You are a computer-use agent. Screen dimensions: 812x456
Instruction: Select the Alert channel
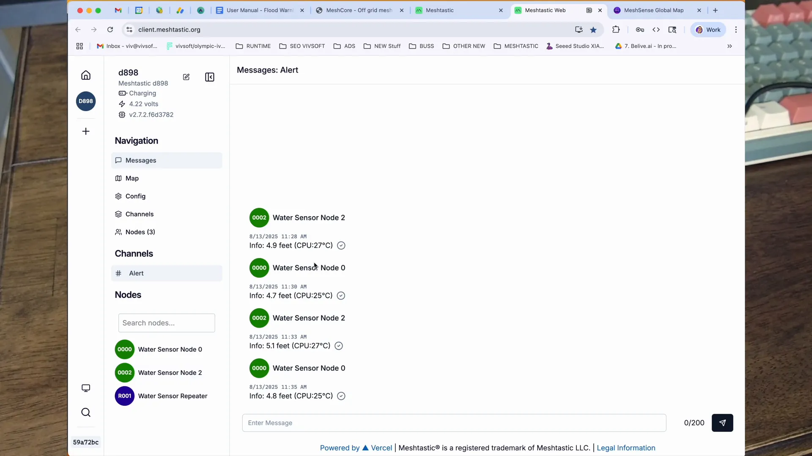point(167,273)
